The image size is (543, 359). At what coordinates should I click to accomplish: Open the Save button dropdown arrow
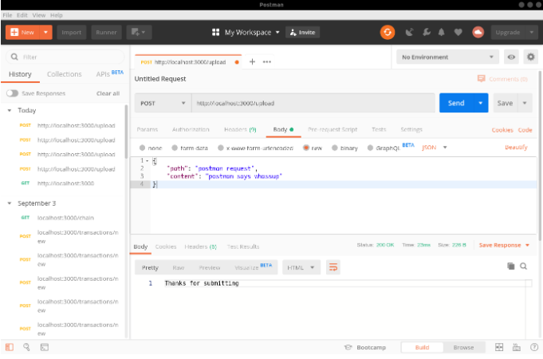point(525,103)
